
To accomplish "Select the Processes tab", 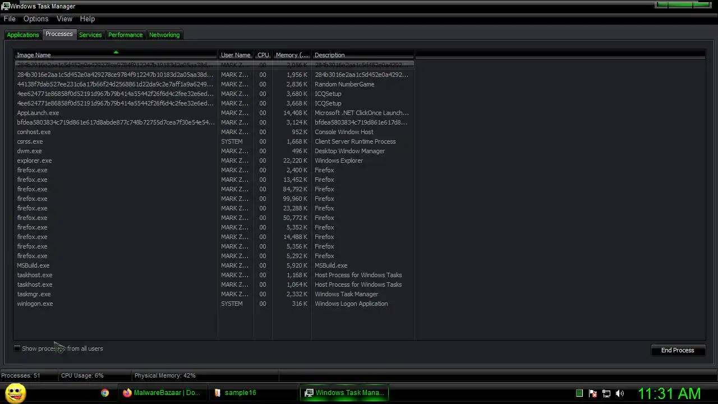I will [59, 34].
